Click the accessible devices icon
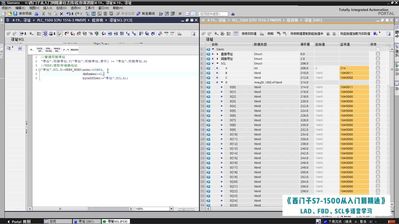399x224 pixels. click(x=161, y=14)
